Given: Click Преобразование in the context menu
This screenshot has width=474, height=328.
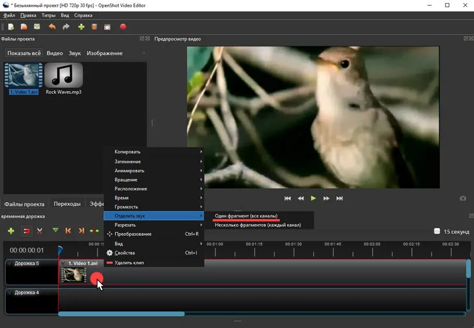Looking at the screenshot, I should 154,234.
